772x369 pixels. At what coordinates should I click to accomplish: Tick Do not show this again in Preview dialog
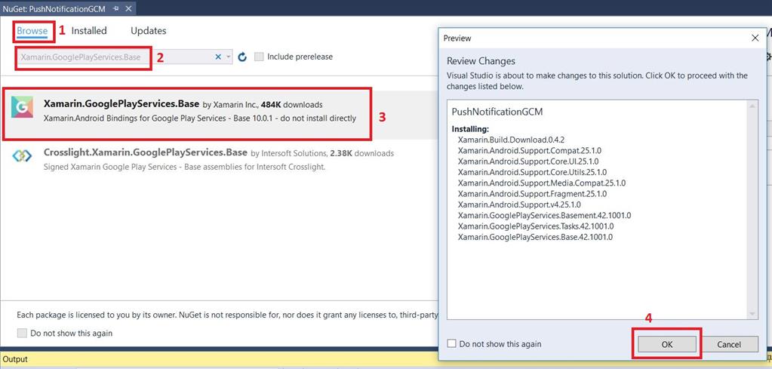[451, 344]
